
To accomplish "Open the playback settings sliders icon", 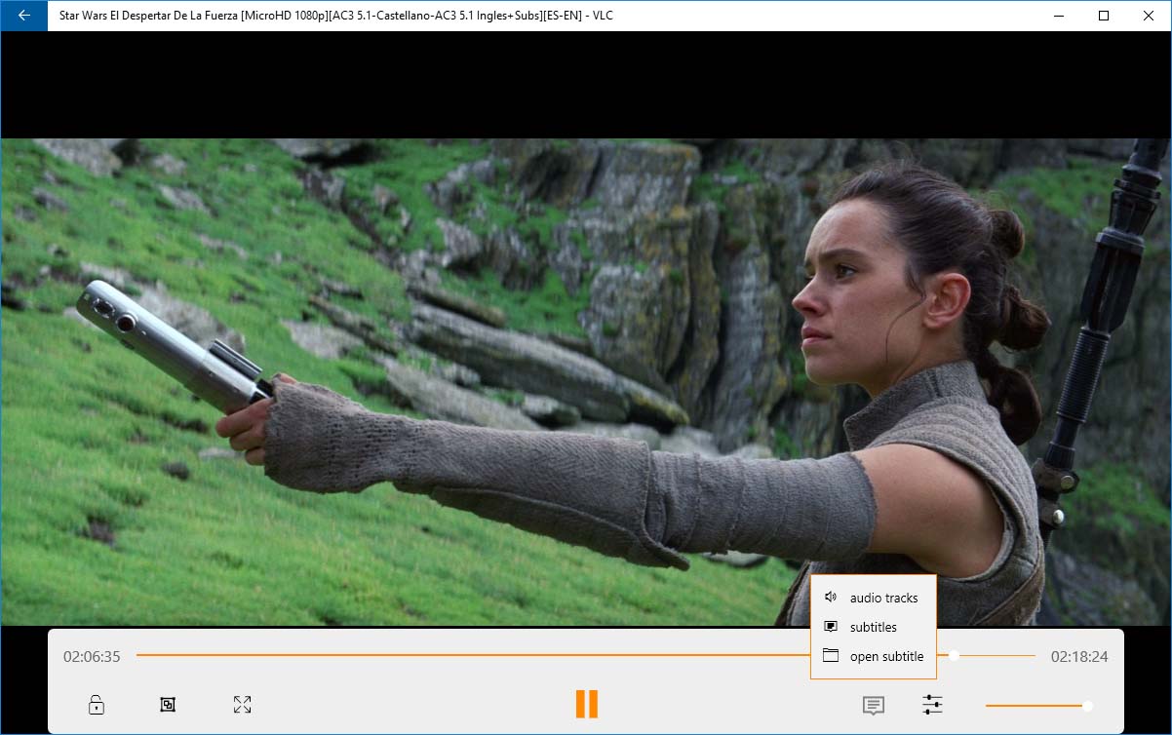I will (x=933, y=704).
